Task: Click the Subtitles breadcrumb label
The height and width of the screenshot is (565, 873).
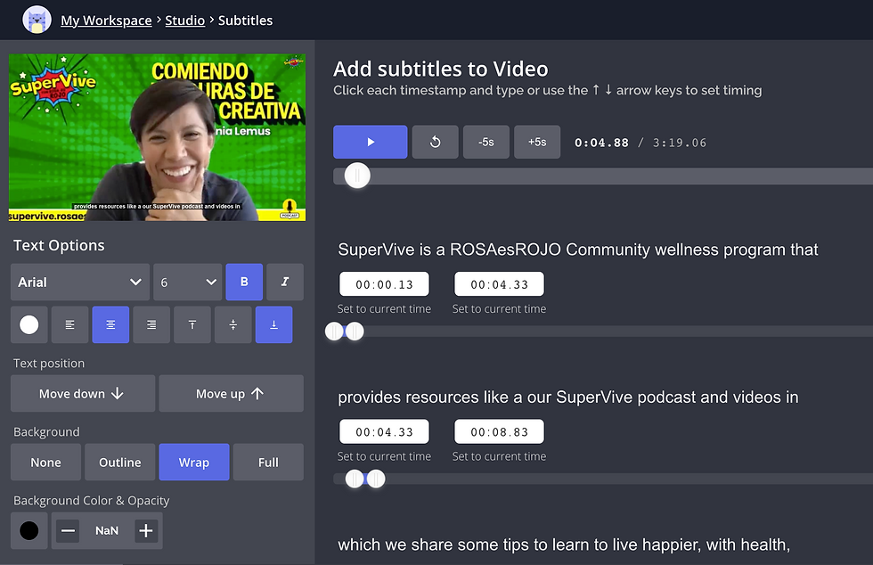Action: (x=246, y=20)
